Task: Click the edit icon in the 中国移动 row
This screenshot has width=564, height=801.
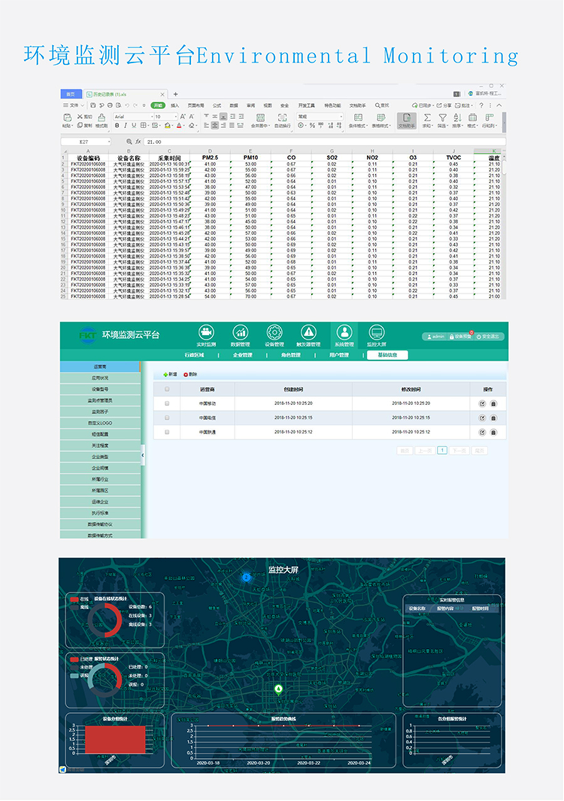Action: coord(483,403)
